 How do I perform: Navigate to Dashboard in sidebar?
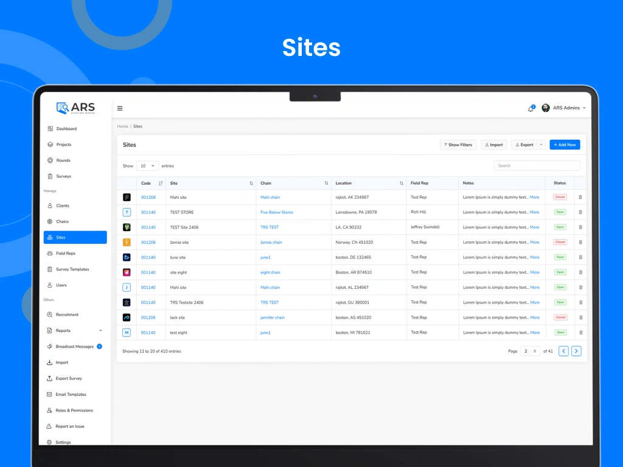pyautogui.click(x=66, y=129)
